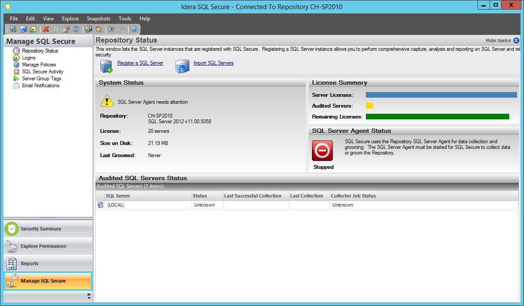Click the blue Help question mark icon
This screenshot has height=306, width=524.
[x=134, y=29]
